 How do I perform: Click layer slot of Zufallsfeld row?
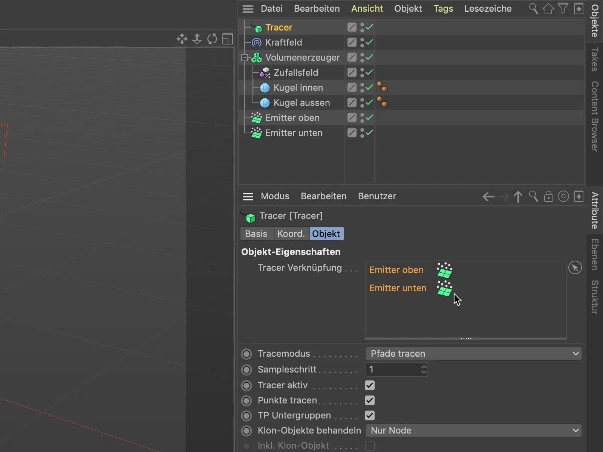pyautogui.click(x=352, y=72)
